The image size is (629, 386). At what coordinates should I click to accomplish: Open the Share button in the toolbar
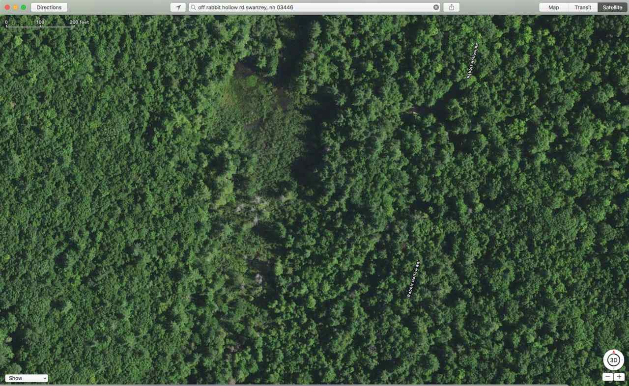(x=452, y=7)
